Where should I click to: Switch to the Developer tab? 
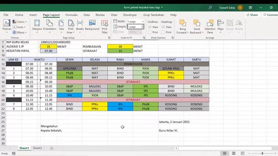pyautogui.click(x=130, y=15)
